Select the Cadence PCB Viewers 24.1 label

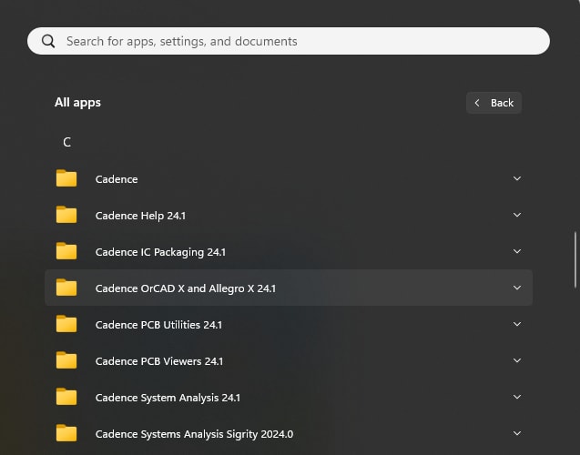click(159, 361)
